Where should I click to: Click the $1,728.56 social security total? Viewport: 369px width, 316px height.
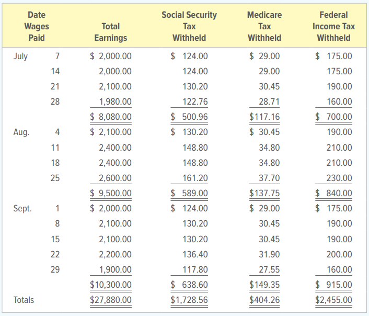189,300
